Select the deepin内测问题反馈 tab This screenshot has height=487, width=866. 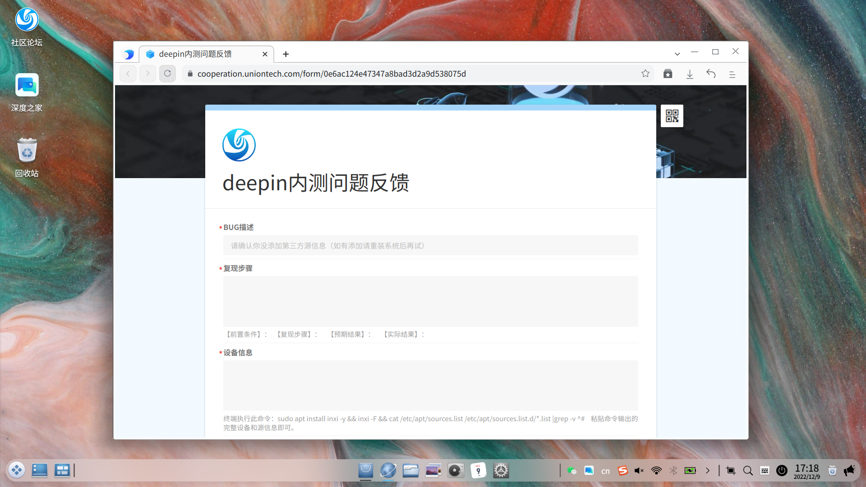coord(206,54)
